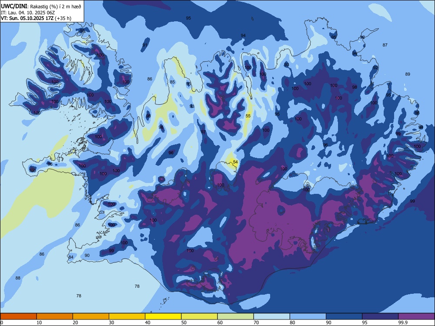Image resolution: width=435 pixels, height=326 pixels.
Task: Click the deep indigo 95–99.9 legend swatch
Action: (x=380, y=316)
